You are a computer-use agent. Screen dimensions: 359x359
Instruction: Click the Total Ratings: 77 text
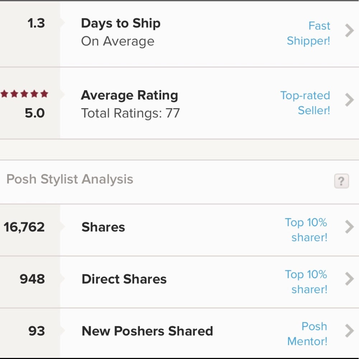(x=130, y=113)
